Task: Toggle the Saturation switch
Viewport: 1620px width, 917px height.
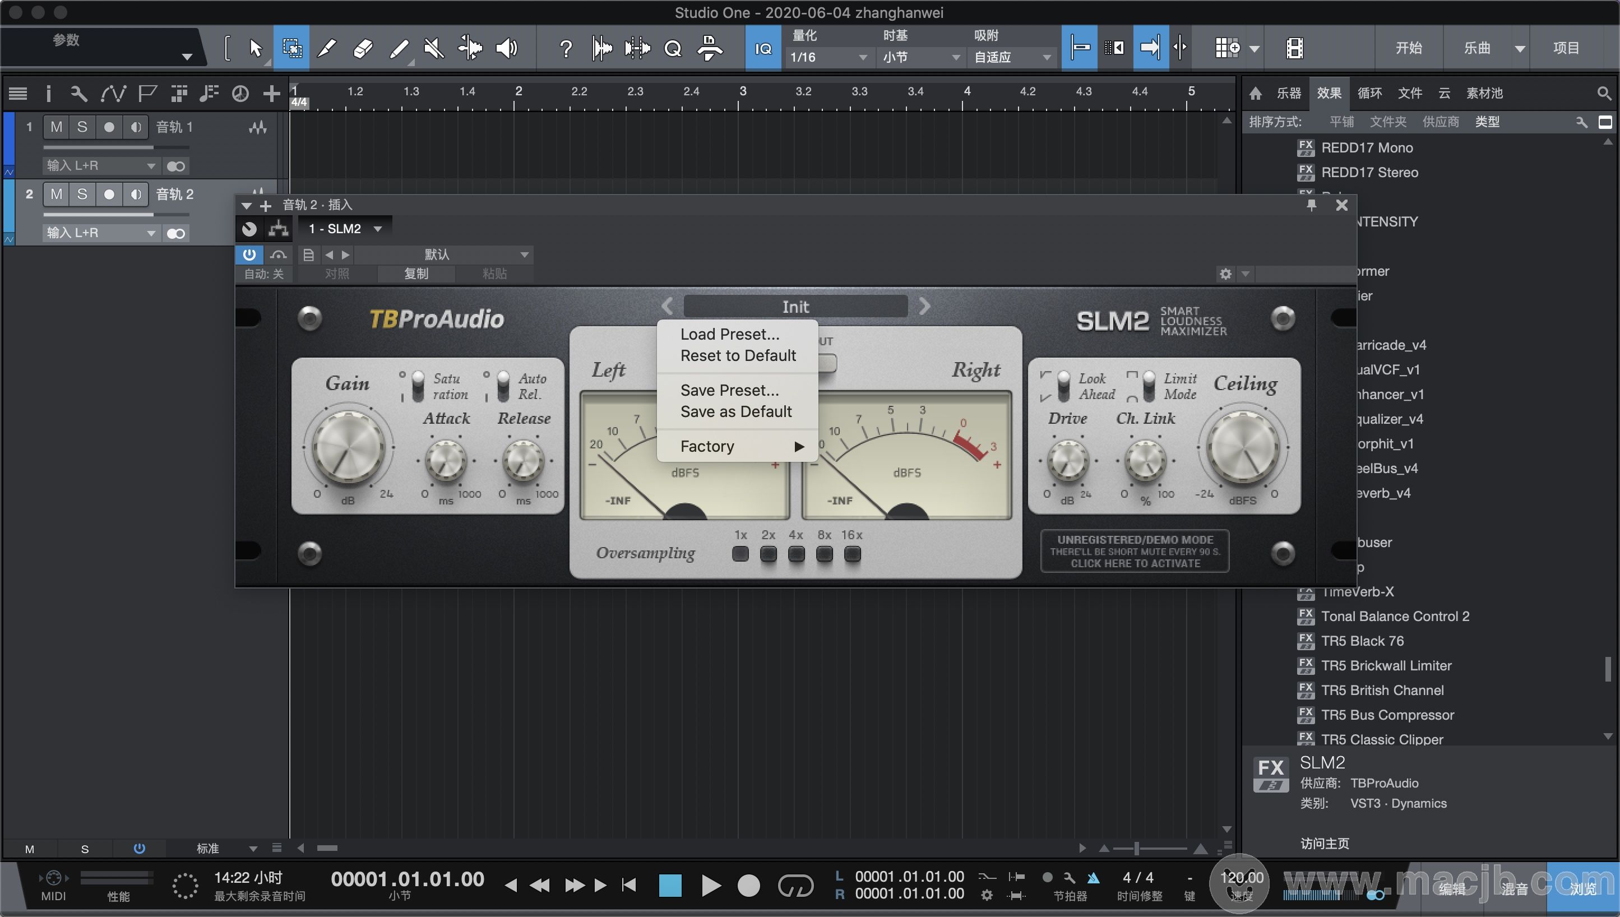Action: [418, 386]
